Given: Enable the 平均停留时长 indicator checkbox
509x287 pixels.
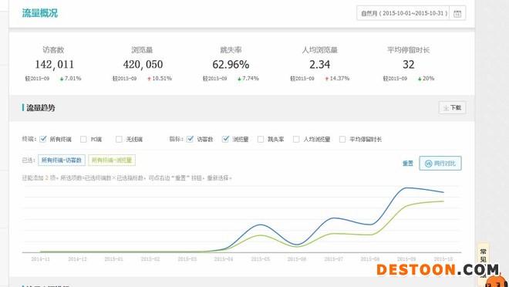Looking at the screenshot, I should point(342,140).
